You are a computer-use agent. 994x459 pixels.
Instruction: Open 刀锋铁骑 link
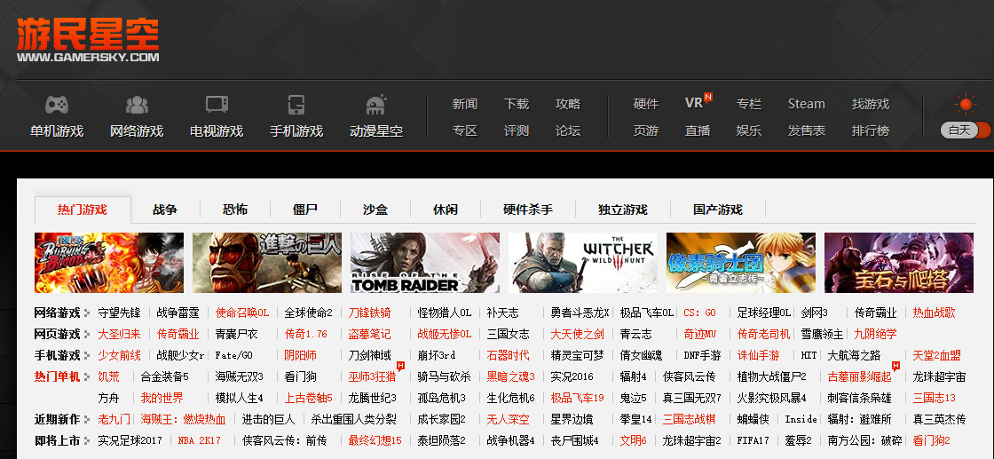pos(369,313)
